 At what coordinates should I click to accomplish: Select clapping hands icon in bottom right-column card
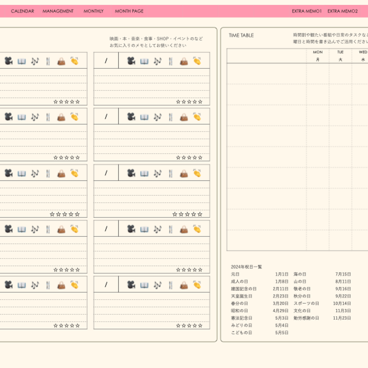197,284
